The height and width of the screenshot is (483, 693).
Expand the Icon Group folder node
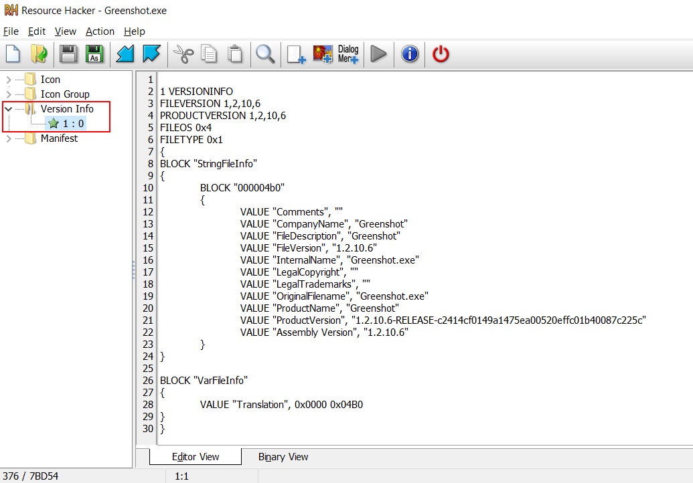9,94
